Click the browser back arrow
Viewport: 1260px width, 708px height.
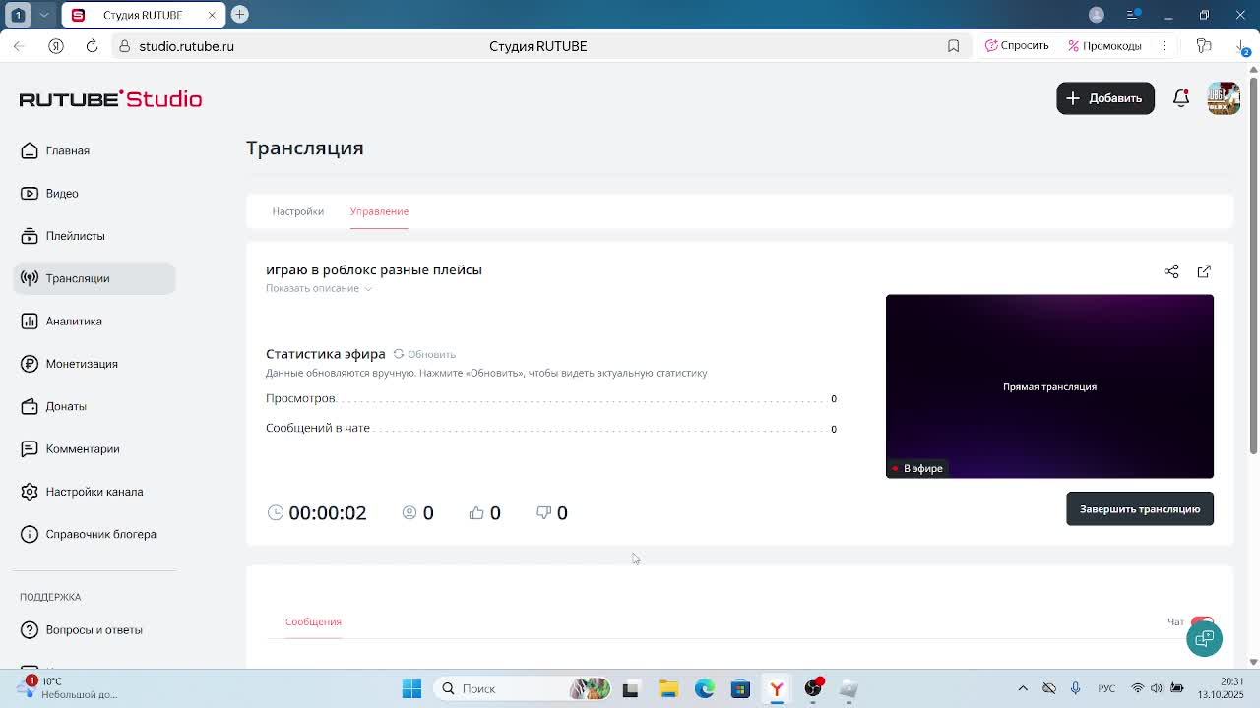click(19, 46)
